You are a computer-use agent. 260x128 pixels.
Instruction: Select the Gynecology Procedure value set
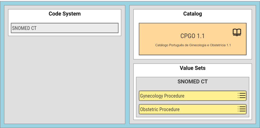click(192, 96)
